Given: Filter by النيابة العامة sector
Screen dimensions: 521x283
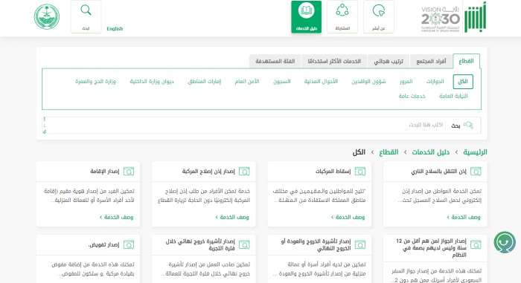Looking at the screenshot, I should [x=453, y=97].
